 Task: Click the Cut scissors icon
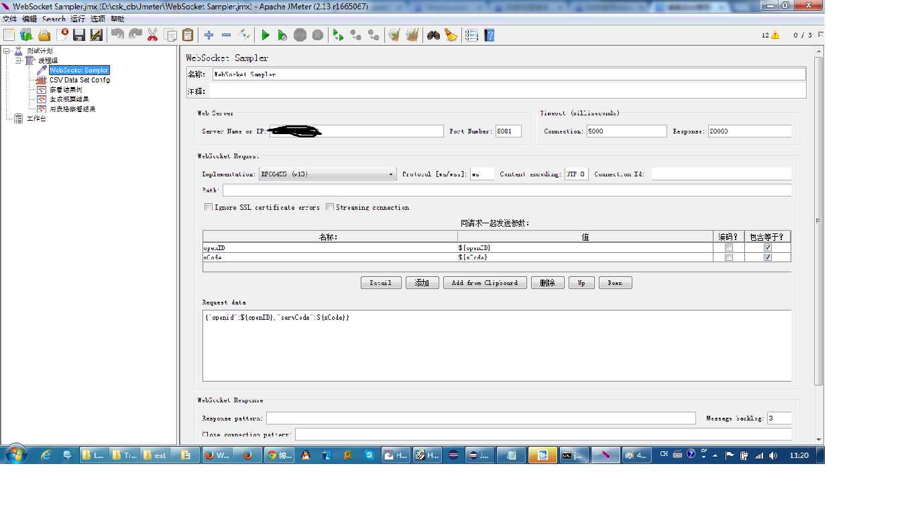point(153,35)
